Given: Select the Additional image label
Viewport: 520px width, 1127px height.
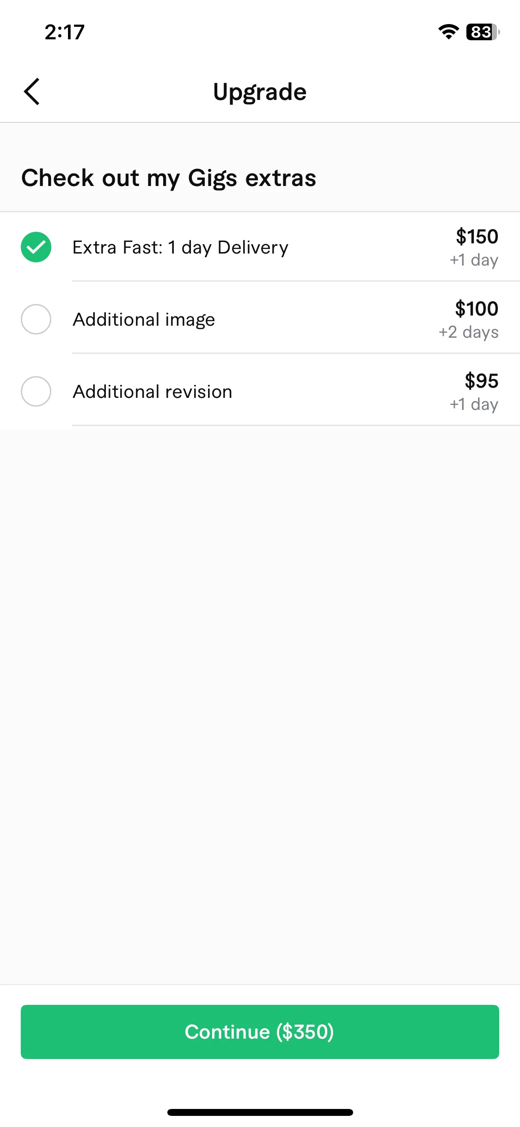Looking at the screenshot, I should click(x=144, y=320).
